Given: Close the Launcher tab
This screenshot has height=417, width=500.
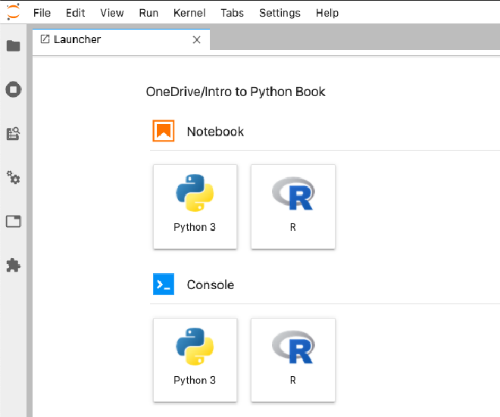Looking at the screenshot, I should click(197, 40).
